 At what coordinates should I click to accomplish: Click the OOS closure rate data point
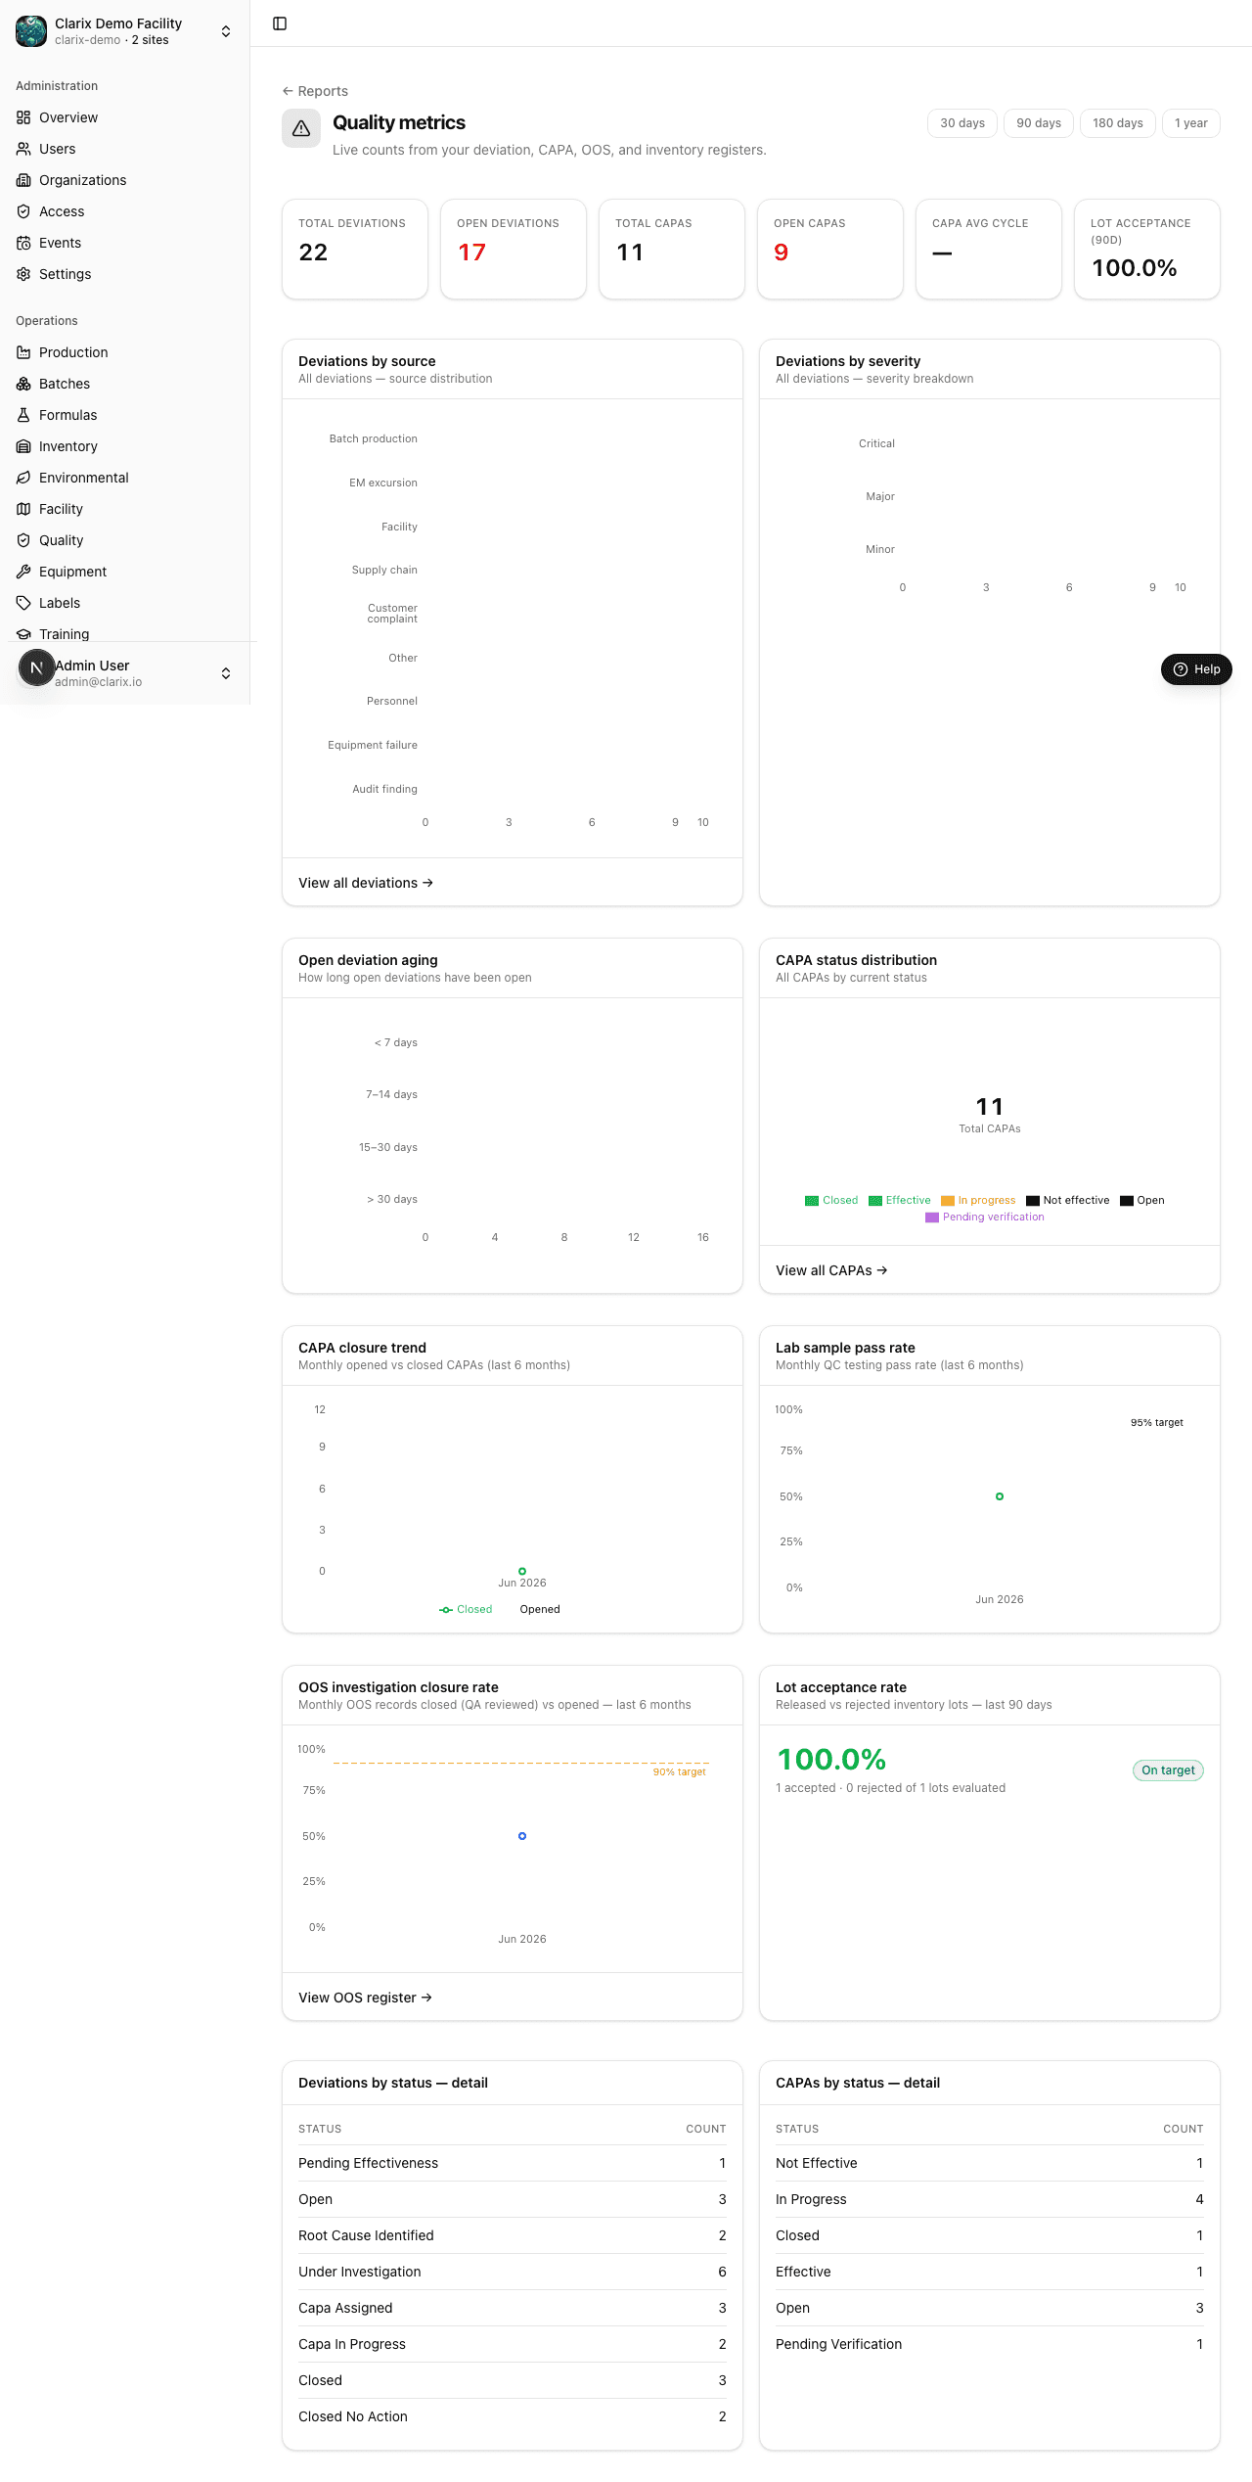point(522,1836)
